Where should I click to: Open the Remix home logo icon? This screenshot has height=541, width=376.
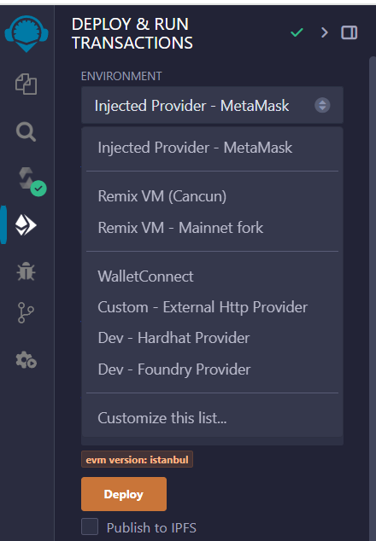click(26, 33)
